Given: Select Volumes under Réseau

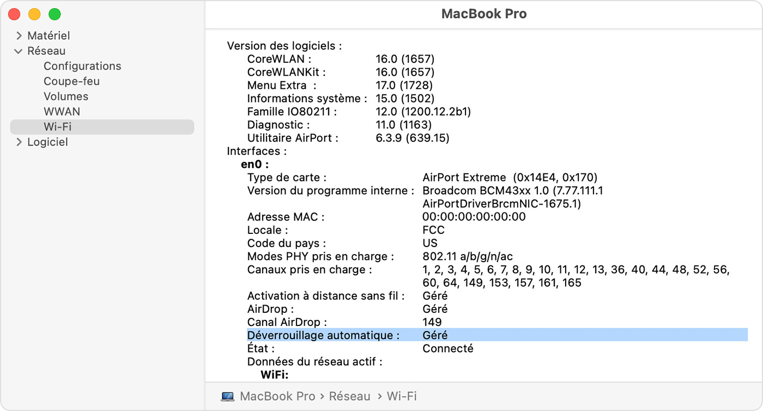Looking at the screenshot, I should [66, 96].
